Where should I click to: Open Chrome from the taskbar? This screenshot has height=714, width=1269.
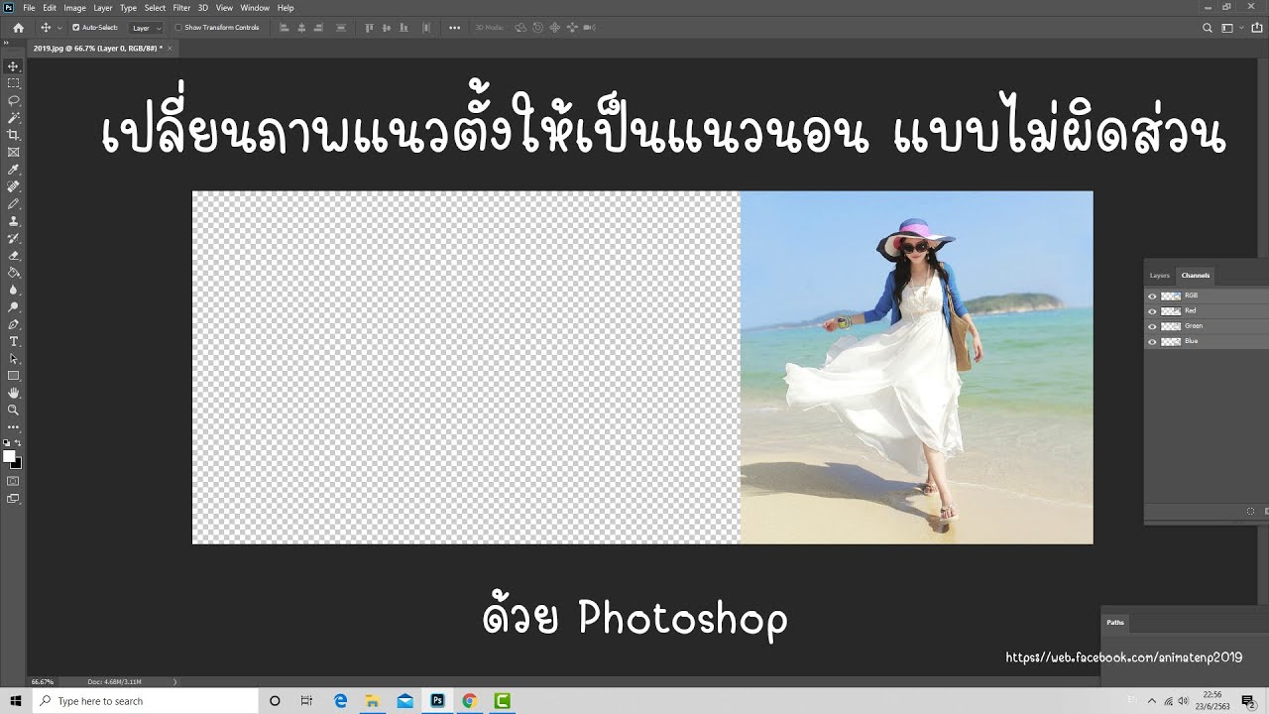click(x=470, y=701)
